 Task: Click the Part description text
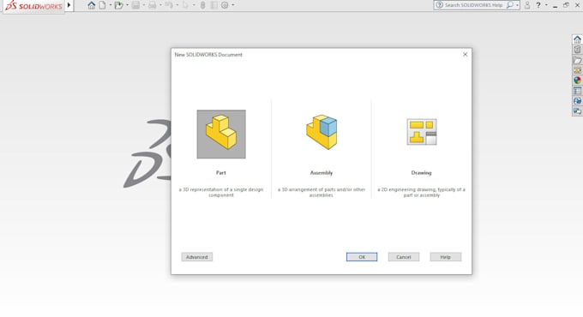coord(221,192)
